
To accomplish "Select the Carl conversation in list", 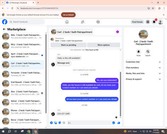I will pos(22,65).
